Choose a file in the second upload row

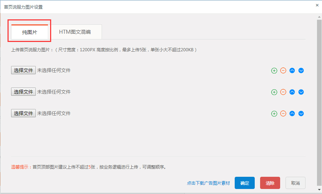pos(23,91)
